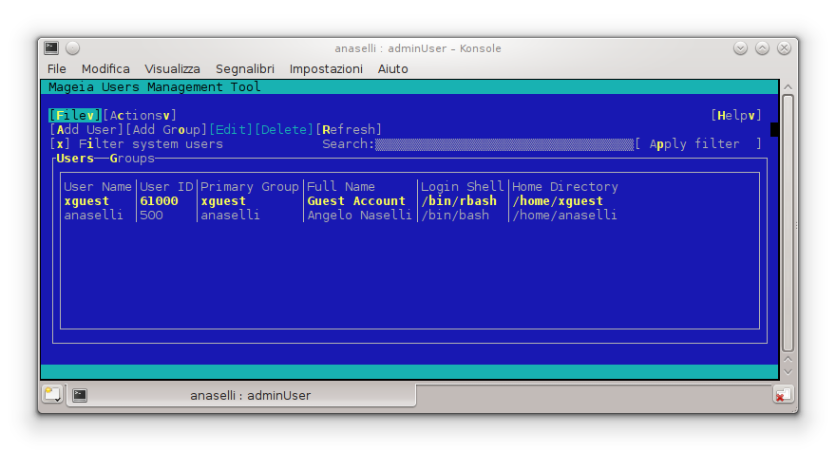Click scrollbar down arrow at bottom
This screenshot has height=451, width=836.
click(788, 371)
